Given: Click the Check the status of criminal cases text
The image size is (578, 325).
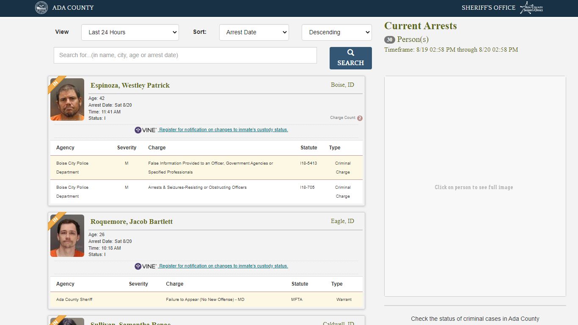Looking at the screenshot, I should (x=475, y=319).
